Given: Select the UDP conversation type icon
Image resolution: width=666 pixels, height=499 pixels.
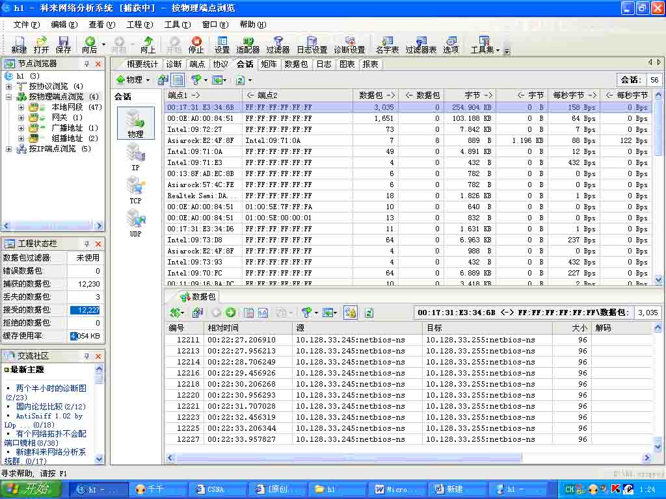Looking at the screenshot, I should click(135, 223).
